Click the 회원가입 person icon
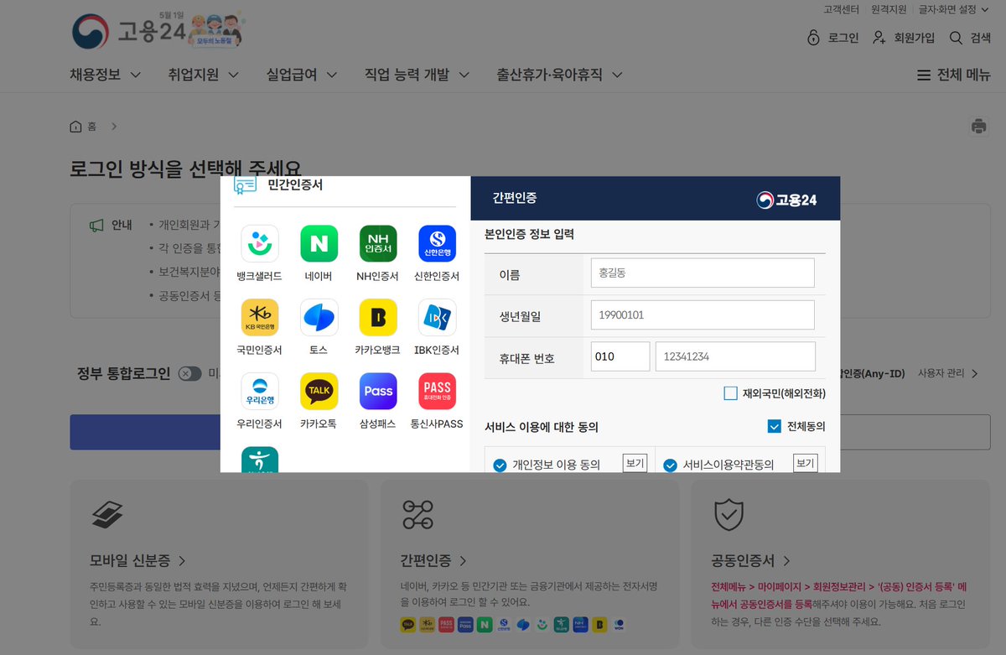 pos(879,38)
